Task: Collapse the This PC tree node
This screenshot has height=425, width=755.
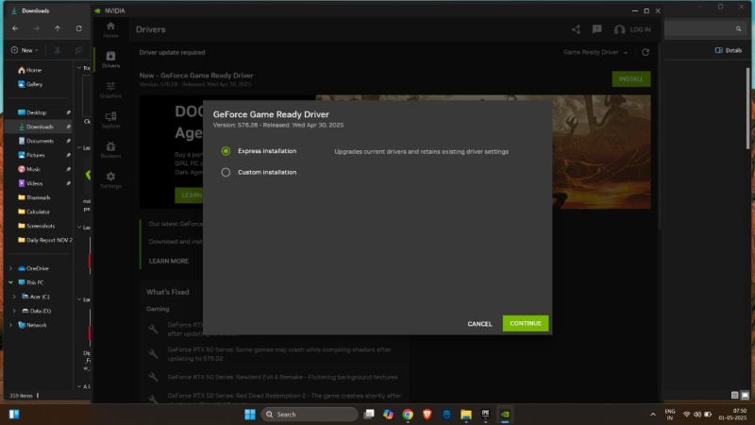Action: pyautogui.click(x=11, y=282)
